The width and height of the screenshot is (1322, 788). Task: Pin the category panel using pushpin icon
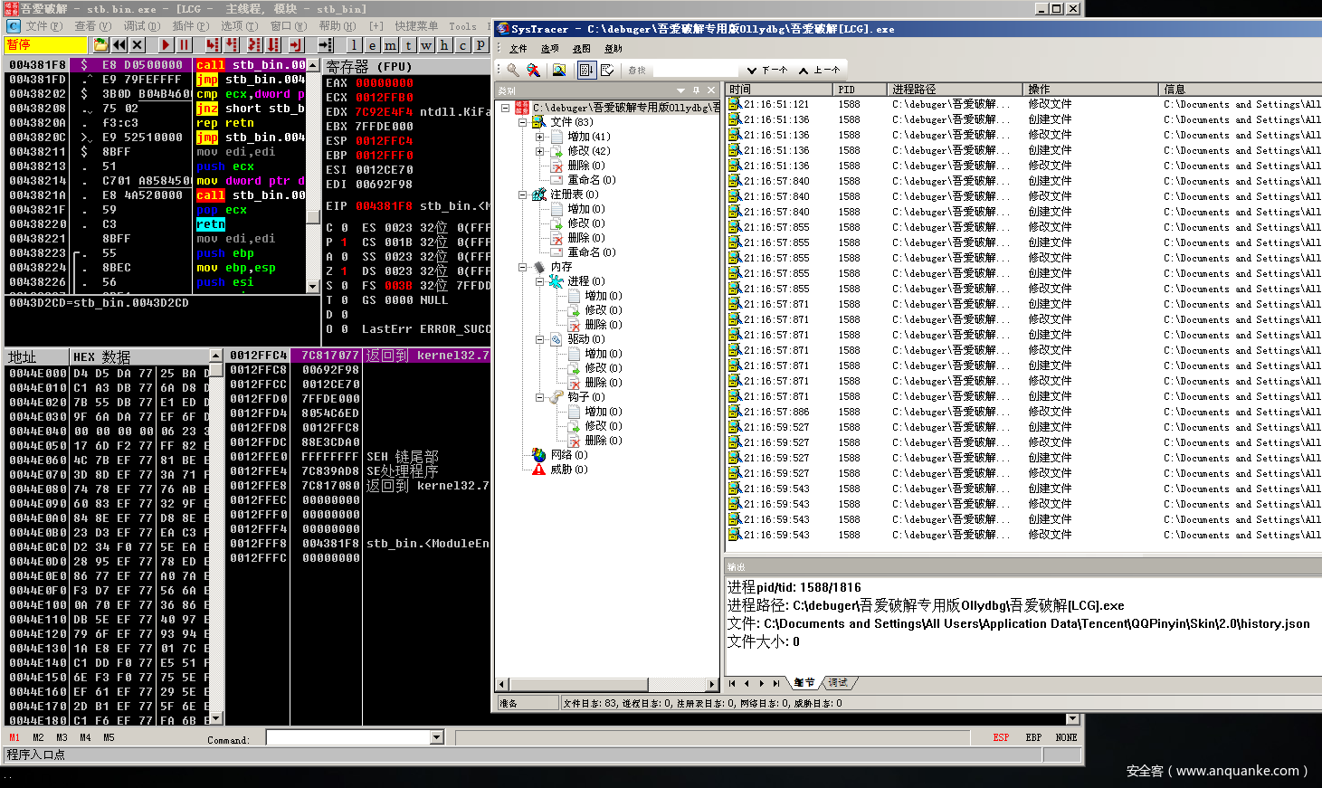click(696, 90)
